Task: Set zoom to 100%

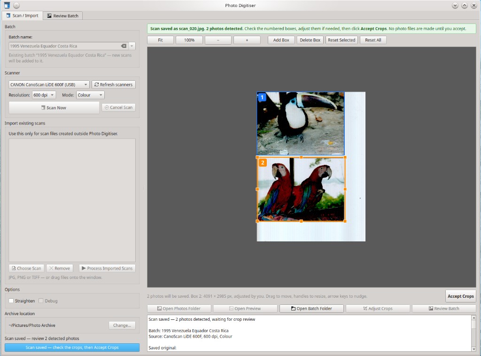Action: coord(189,40)
